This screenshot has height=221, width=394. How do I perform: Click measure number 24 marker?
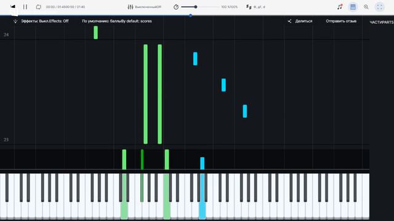[6, 34]
